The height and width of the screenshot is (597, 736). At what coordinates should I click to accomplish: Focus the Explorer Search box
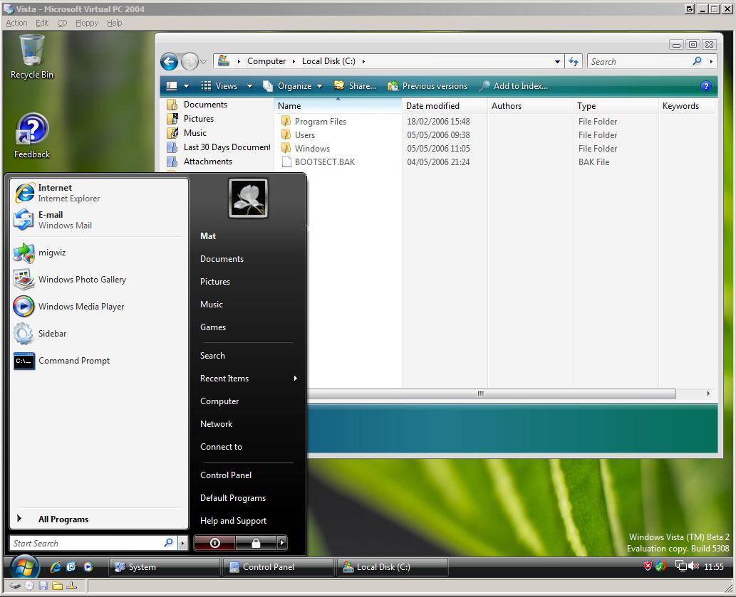pyautogui.click(x=641, y=61)
